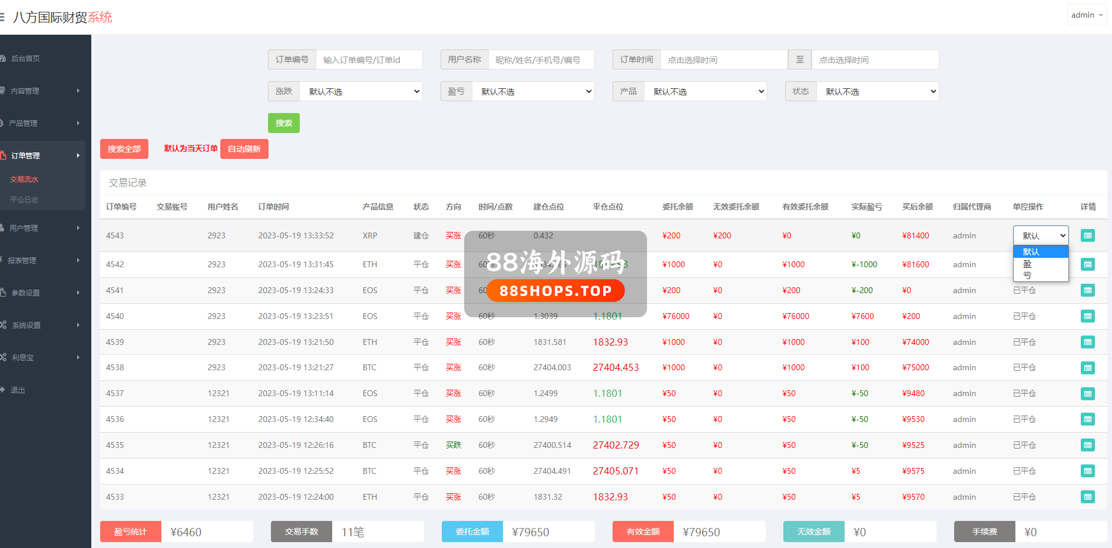Select 盈 option in the open dropdown list
Image resolution: width=1112 pixels, height=548 pixels.
pyautogui.click(x=1028, y=264)
